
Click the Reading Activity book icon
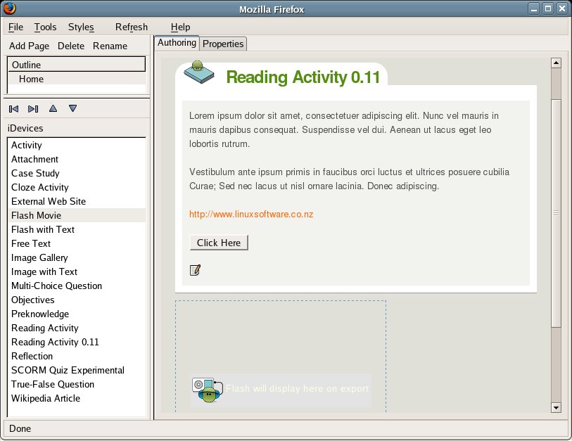coord(198,72)
